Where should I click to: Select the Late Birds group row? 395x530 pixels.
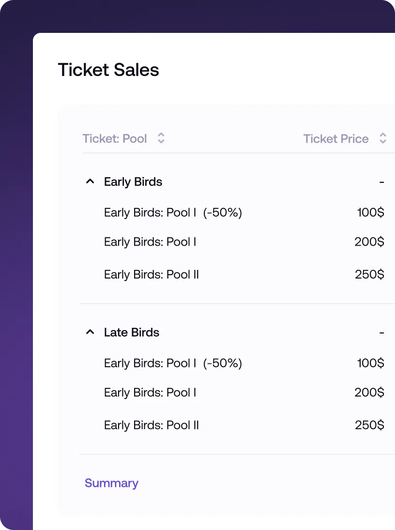tap(131, 332)
